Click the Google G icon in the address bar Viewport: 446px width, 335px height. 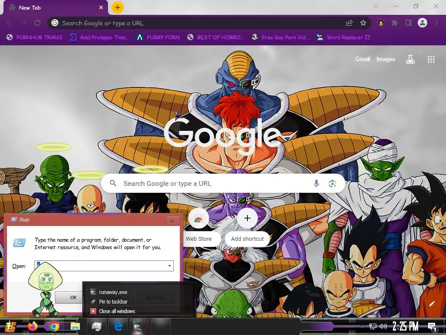coord(55,23)
